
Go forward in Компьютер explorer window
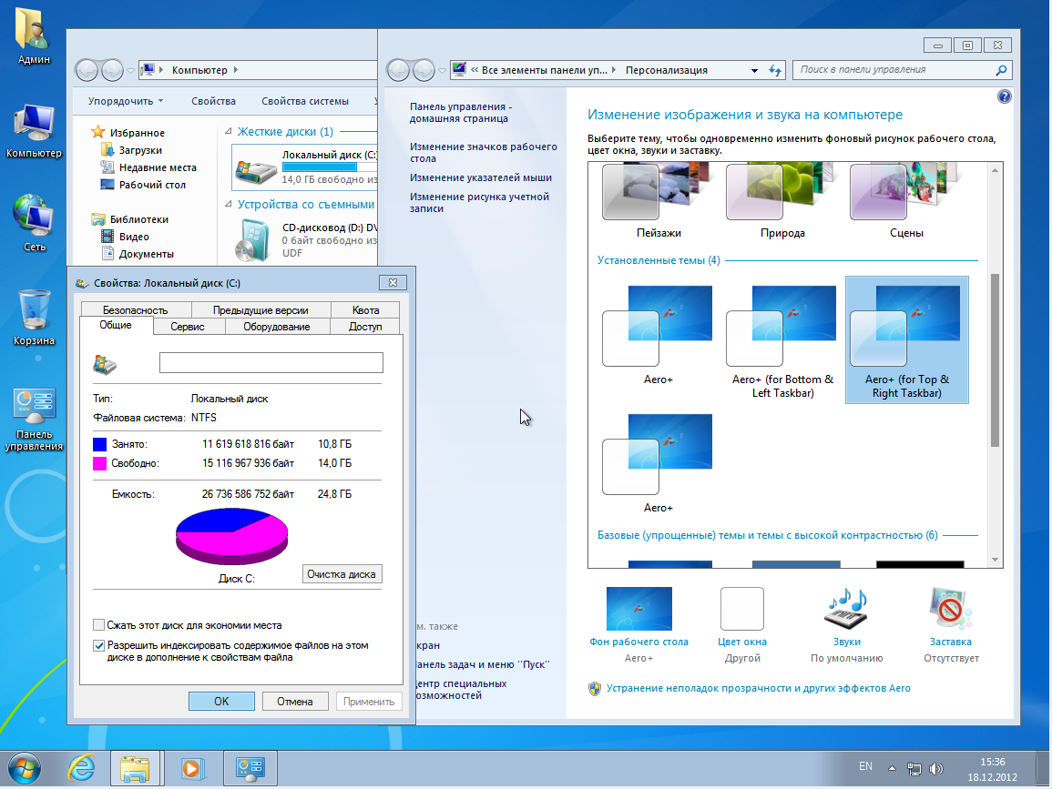(x=111, y=70)
